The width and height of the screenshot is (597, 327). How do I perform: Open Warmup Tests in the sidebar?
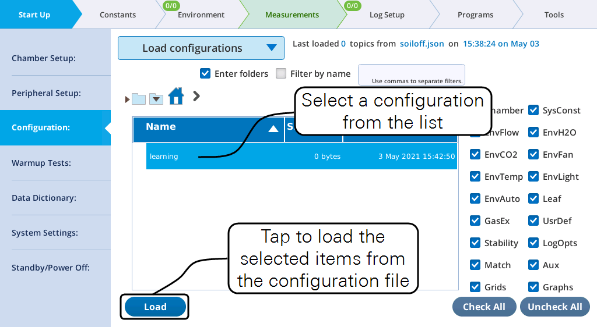point(41,163)
